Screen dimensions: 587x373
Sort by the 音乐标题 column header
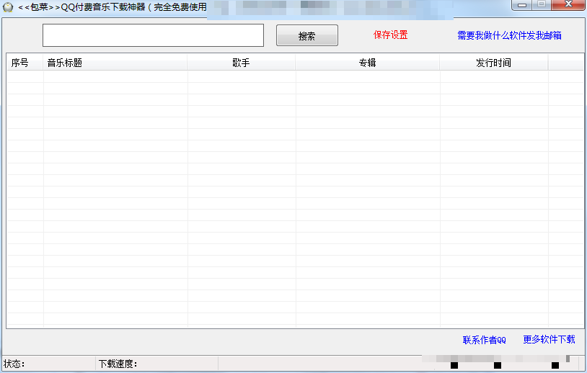(x=115, y=63)
